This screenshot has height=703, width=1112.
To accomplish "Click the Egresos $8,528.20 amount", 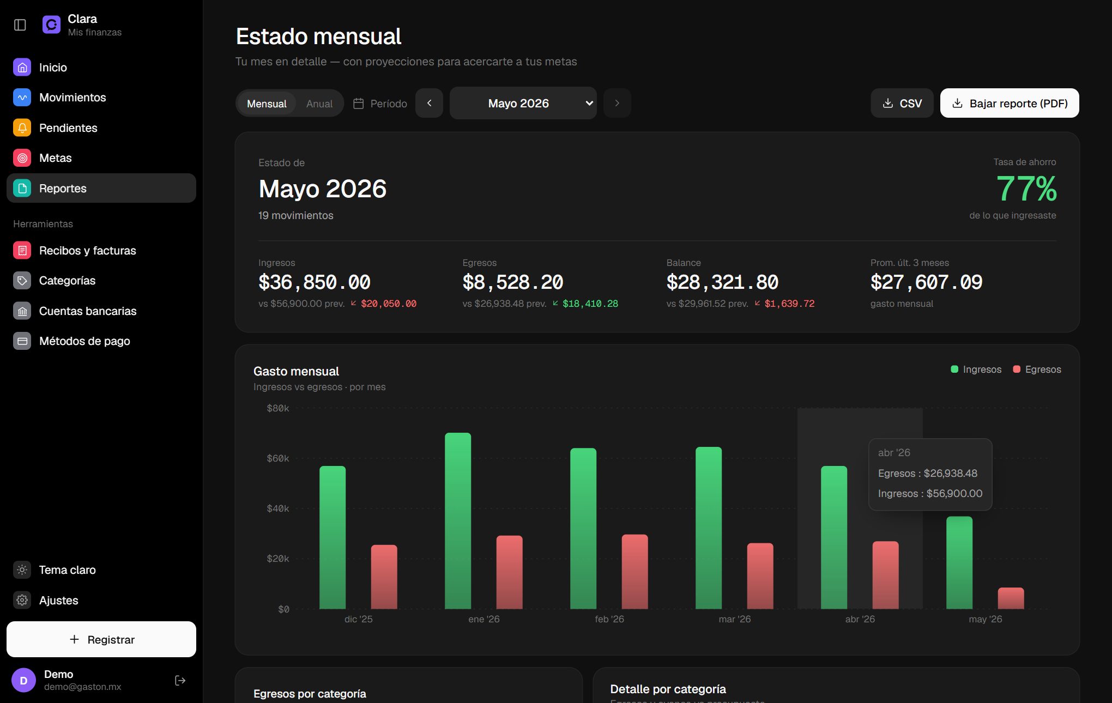I will (x=513, y=282).
